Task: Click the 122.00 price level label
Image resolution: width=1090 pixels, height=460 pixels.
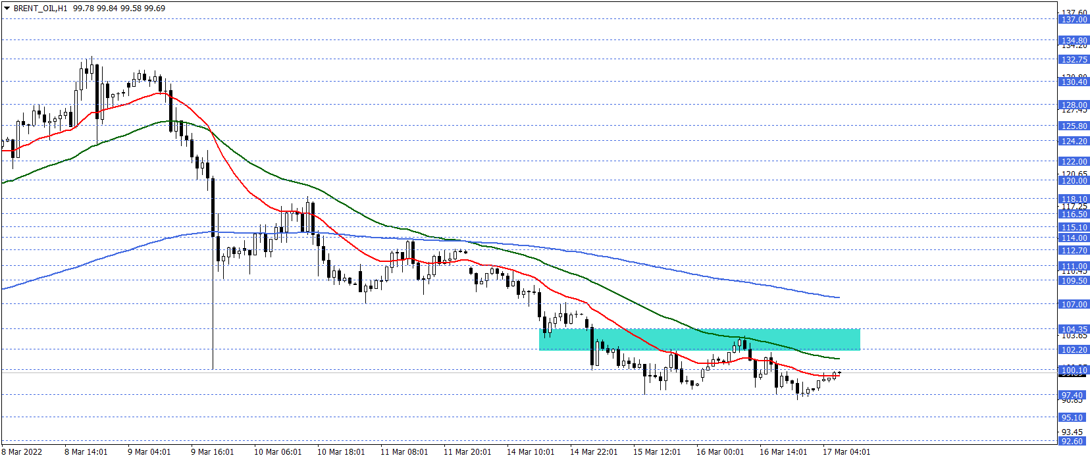Action: [1074, 162]
